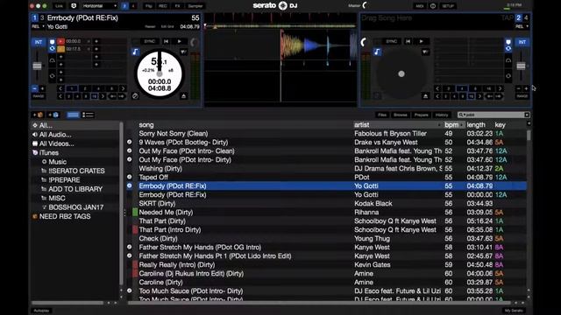Open the Horizontal display mode dropdown

100,6
